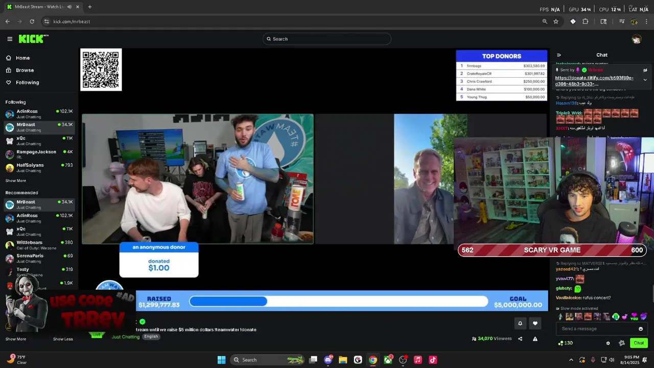Click the stream's donation QR code

tap(101, 70)
